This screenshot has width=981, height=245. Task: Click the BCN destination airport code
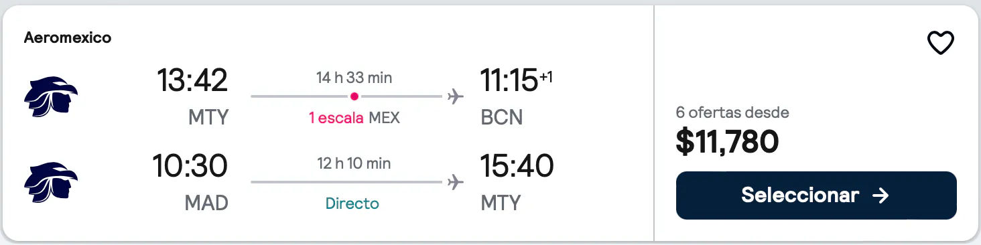[x=502, y=118]
